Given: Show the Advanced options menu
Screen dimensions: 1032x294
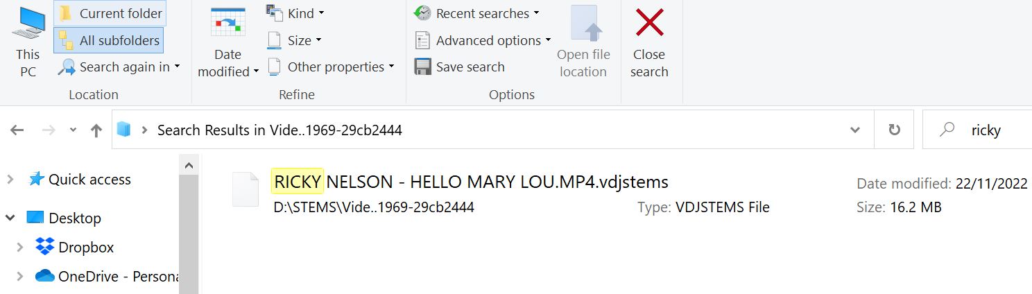Looking at the screenshot, I should click(483, 40).
